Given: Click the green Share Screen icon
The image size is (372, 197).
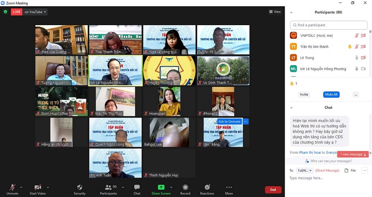Looking at the screenshot, I should click(161, 188).
